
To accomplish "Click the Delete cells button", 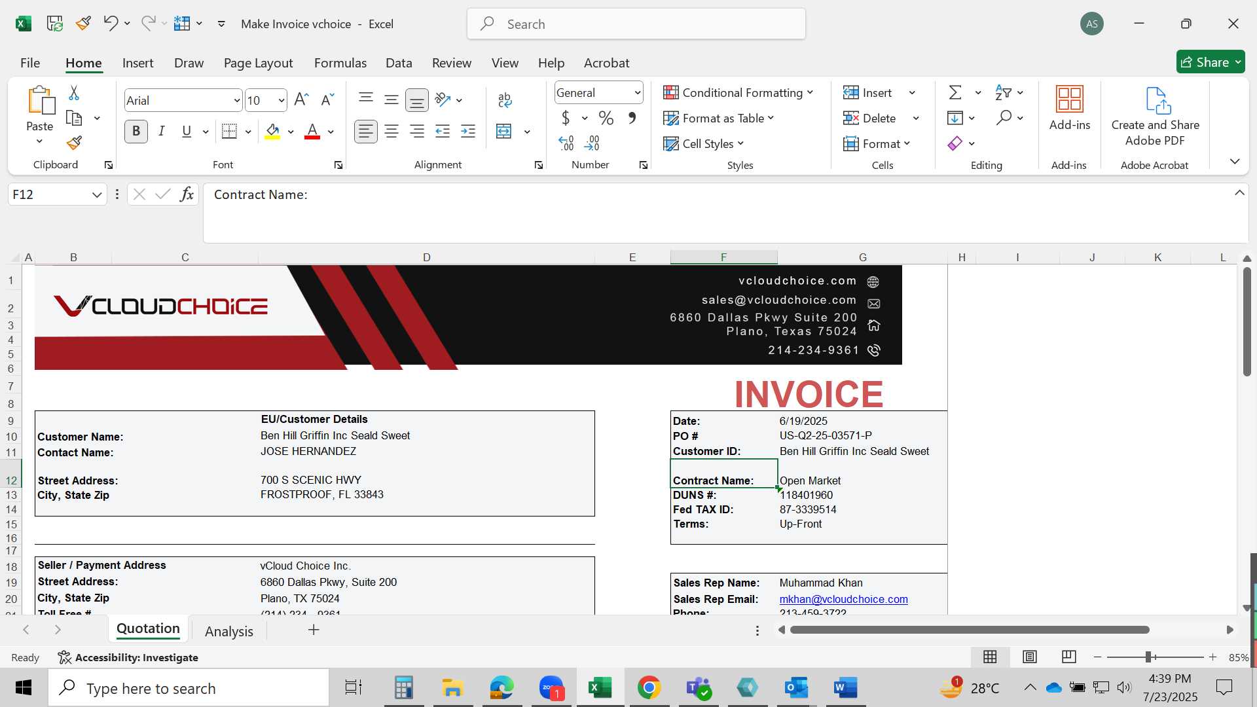I will [869, 118].
